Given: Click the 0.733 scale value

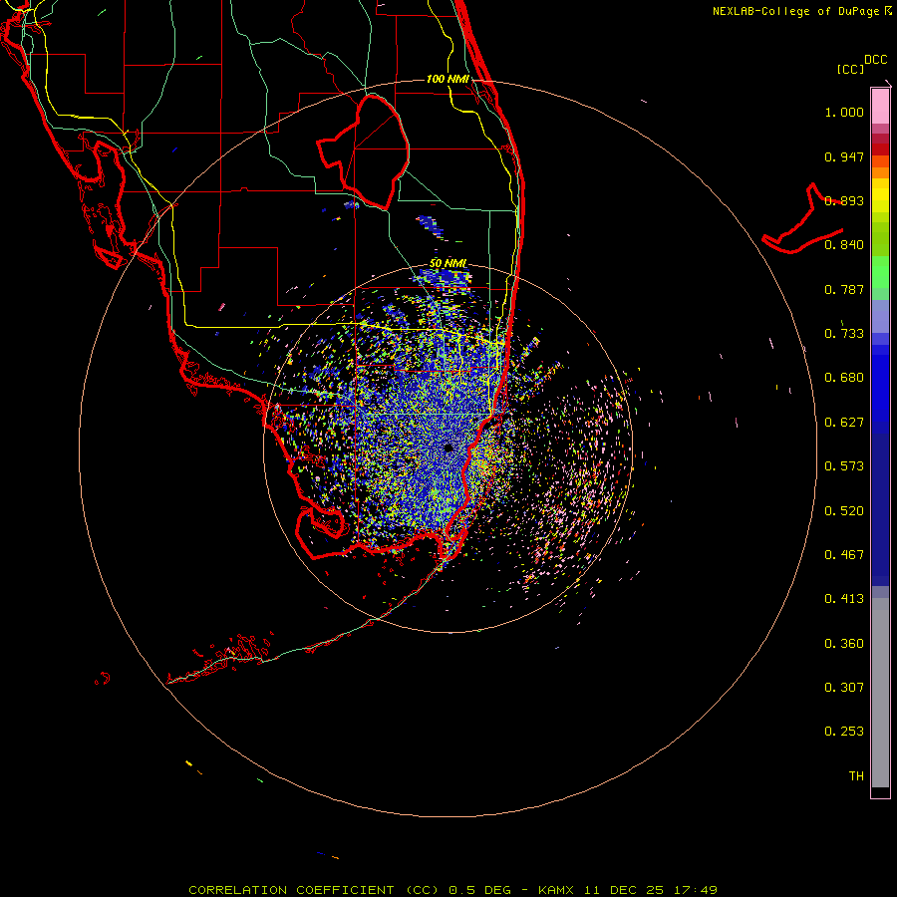Looking at the screenshot, I should tap(844, 334).
